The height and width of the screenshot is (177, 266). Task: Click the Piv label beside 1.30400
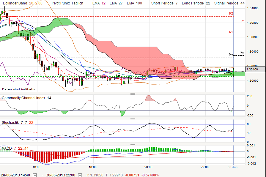pos(243,52)
